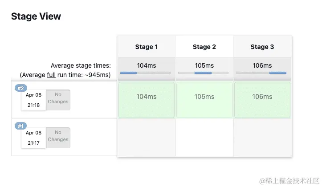Click empty Stage 1 cell of build #1

tap(147, 138)
